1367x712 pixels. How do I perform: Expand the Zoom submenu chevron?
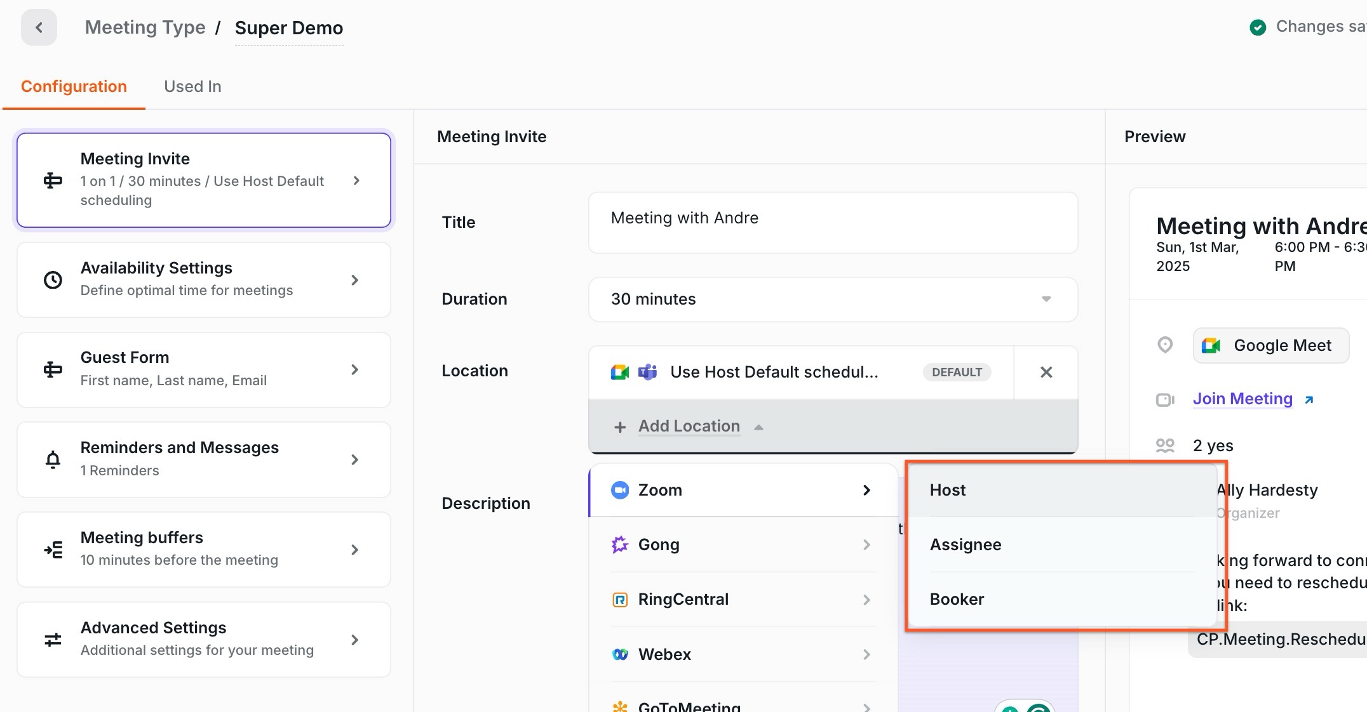pos(866,490)
